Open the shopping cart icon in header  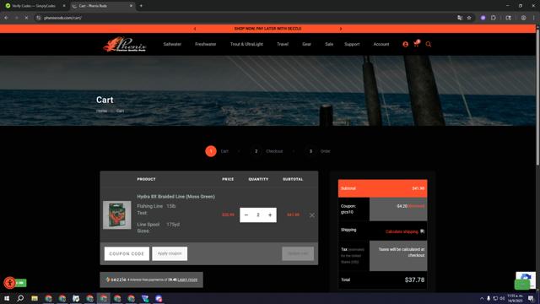point(416,43)
